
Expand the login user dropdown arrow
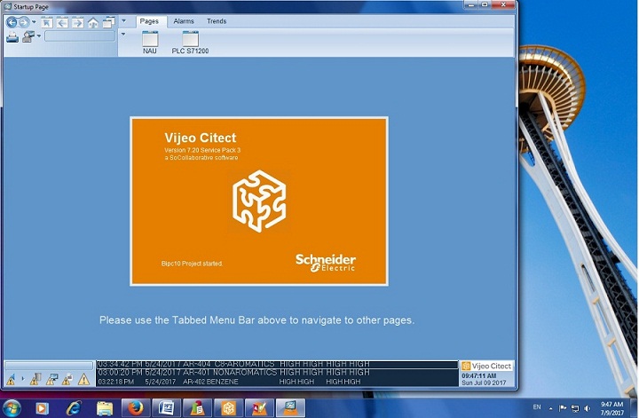click(39, 36)
